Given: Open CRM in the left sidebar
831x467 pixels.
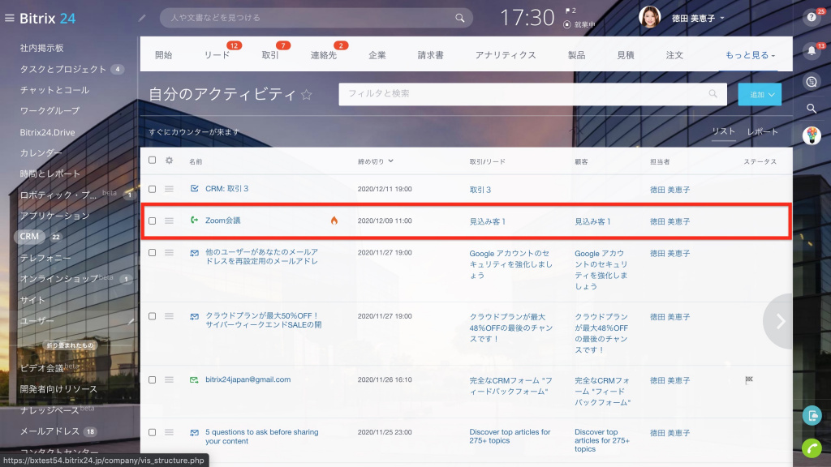Looking at the screenshot, I should tap(30, 237).
